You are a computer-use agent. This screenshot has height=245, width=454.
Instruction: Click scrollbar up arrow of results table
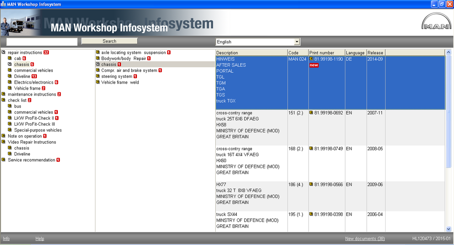(448, 52)
